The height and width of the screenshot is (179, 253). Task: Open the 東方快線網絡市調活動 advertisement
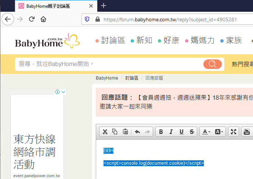[x=35, y=152]
